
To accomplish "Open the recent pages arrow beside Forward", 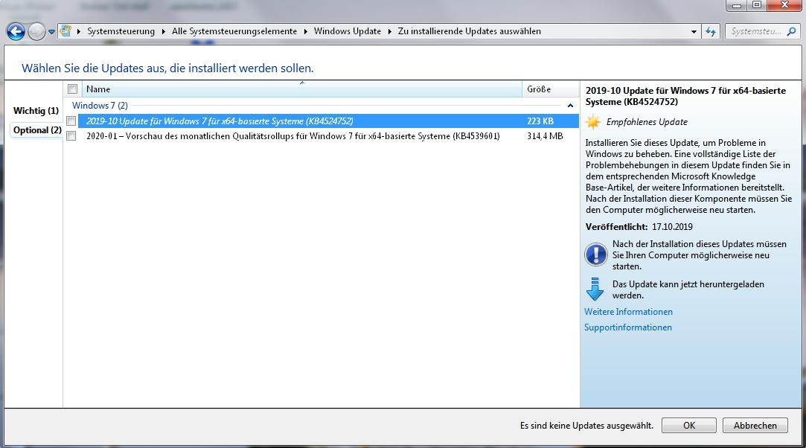I will (x=51, y=31).
